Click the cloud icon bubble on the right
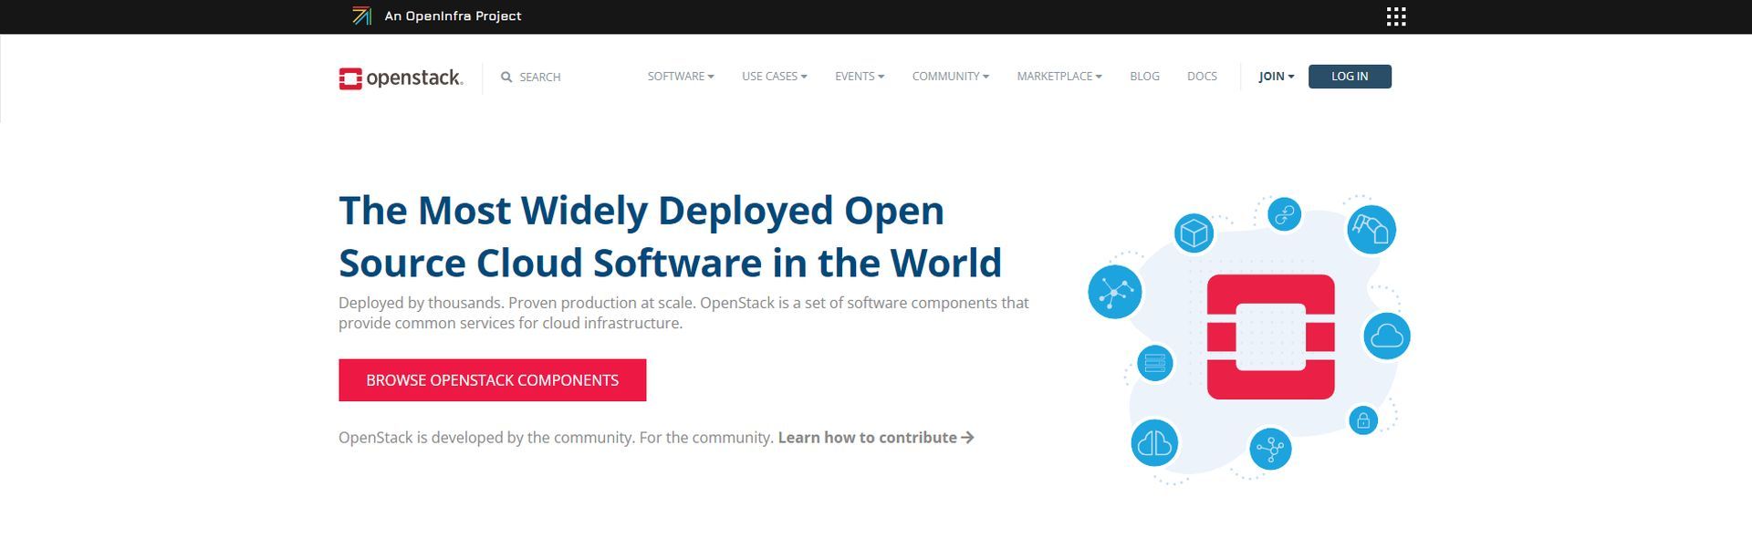1752x549 pixels. (1387, 336)
